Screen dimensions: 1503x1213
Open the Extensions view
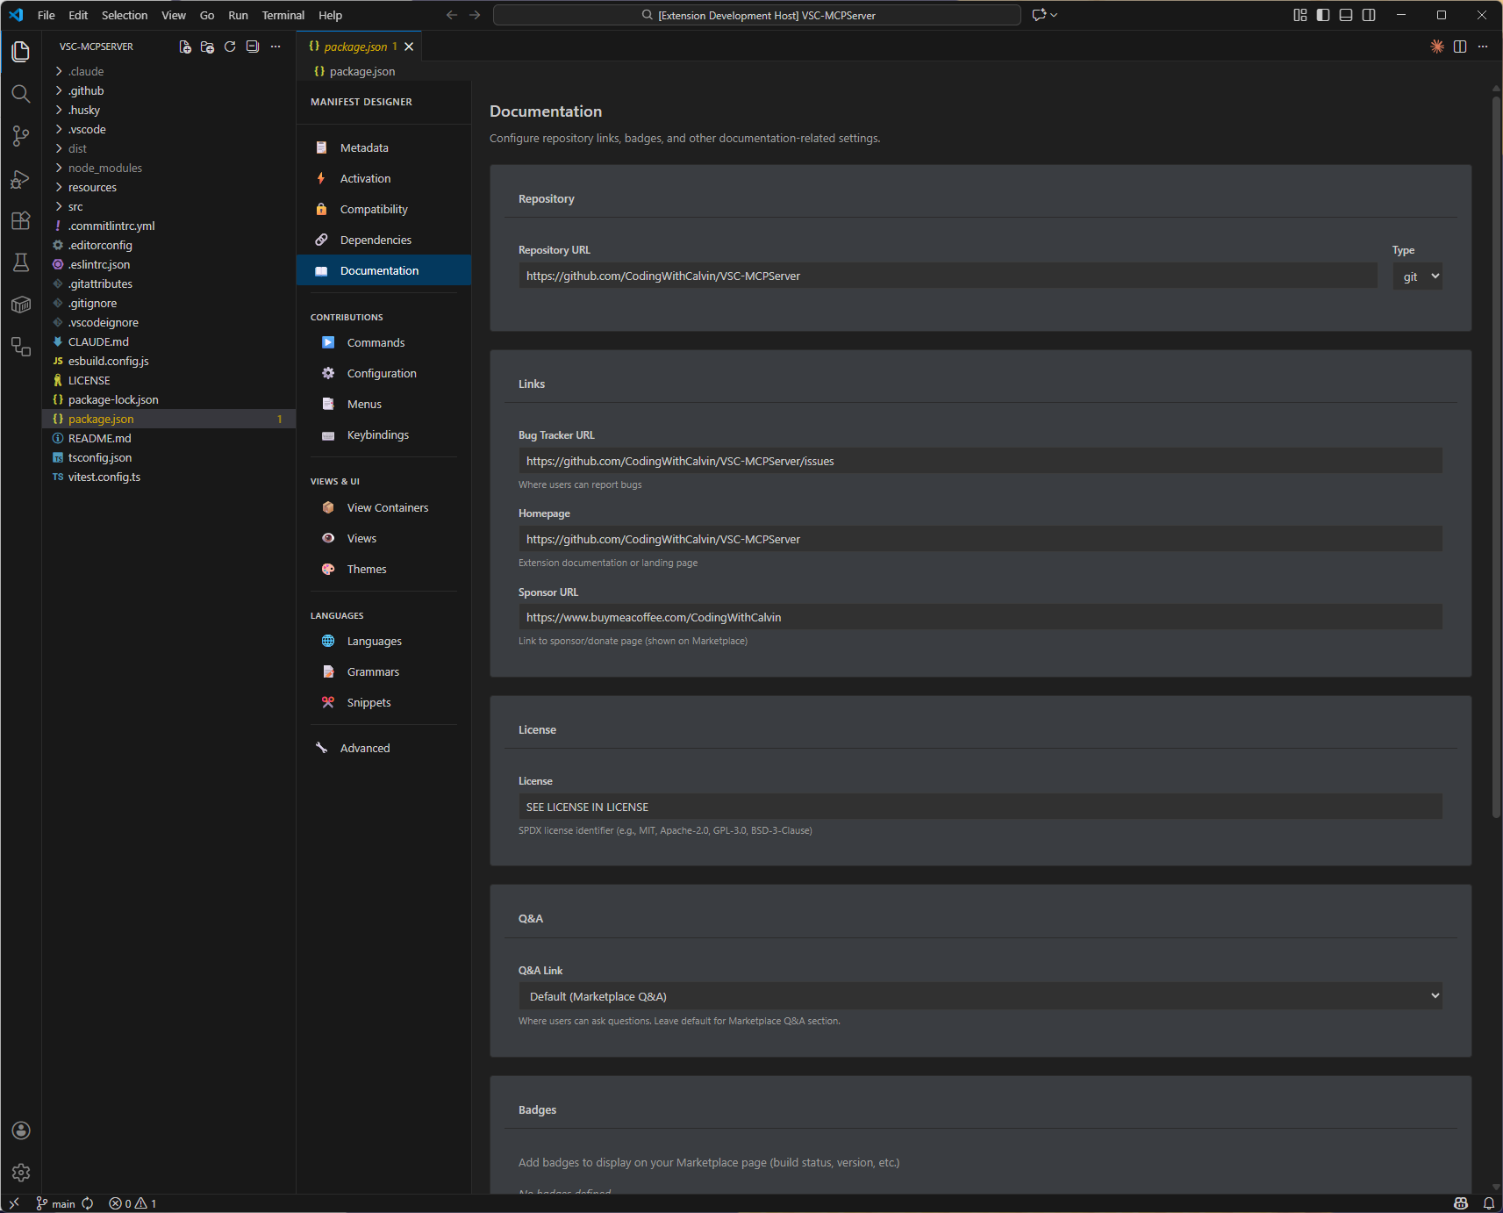21,220
